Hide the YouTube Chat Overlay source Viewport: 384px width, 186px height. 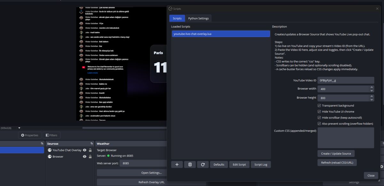[84, 150]
